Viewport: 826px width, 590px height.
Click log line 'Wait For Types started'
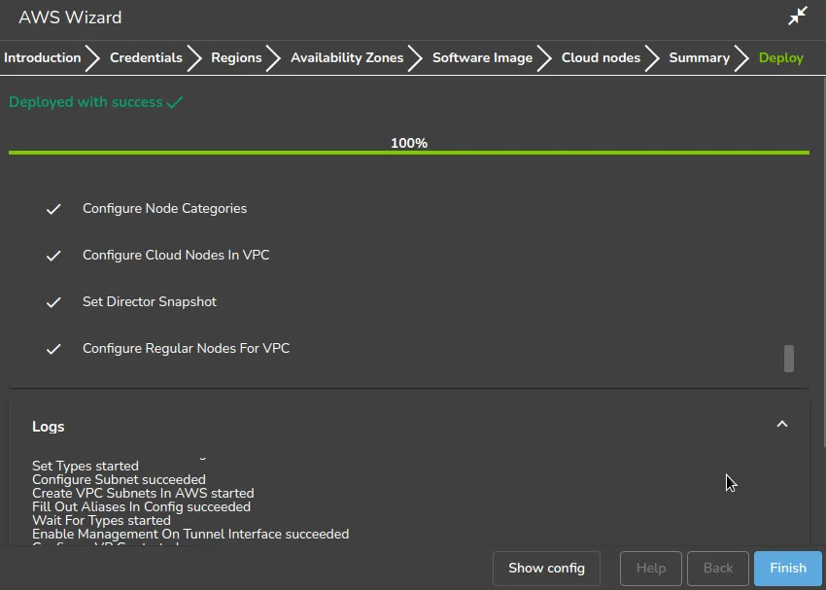101,520
